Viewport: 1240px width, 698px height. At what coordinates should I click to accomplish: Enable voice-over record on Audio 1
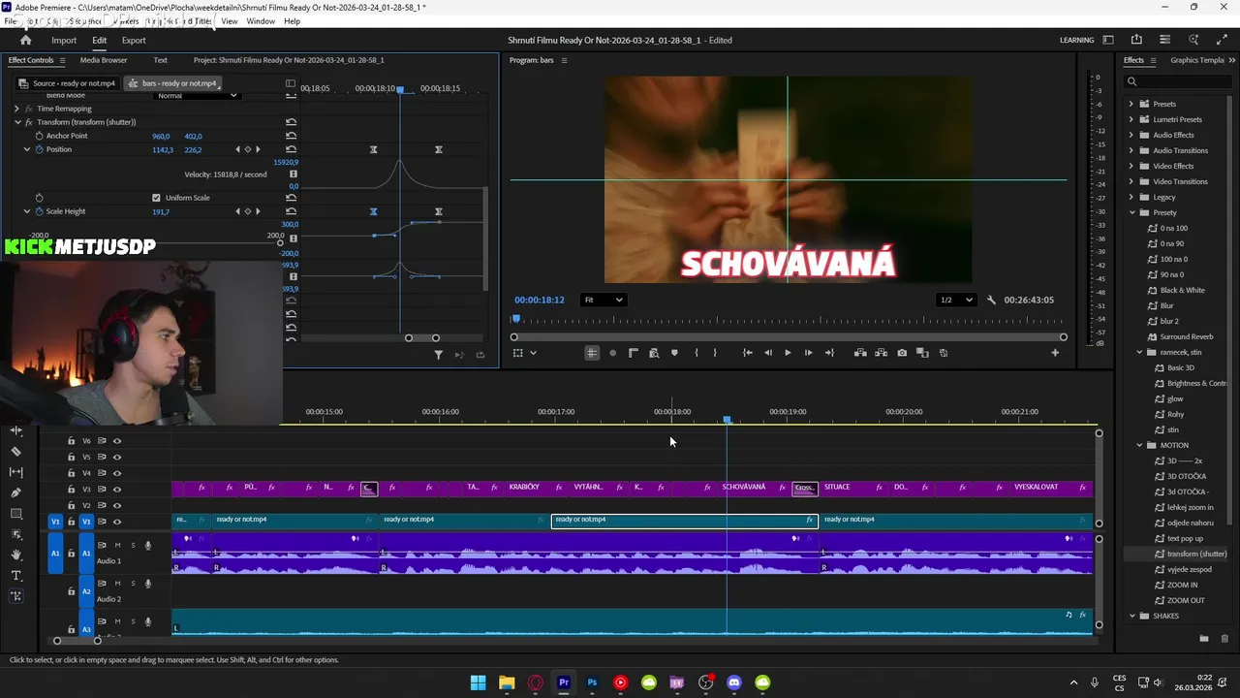[148, 546]
